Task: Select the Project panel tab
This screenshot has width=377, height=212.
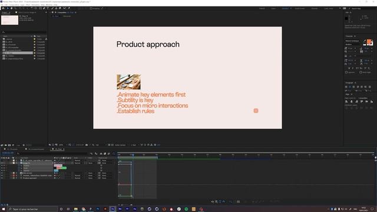Action: click(5, 12)
